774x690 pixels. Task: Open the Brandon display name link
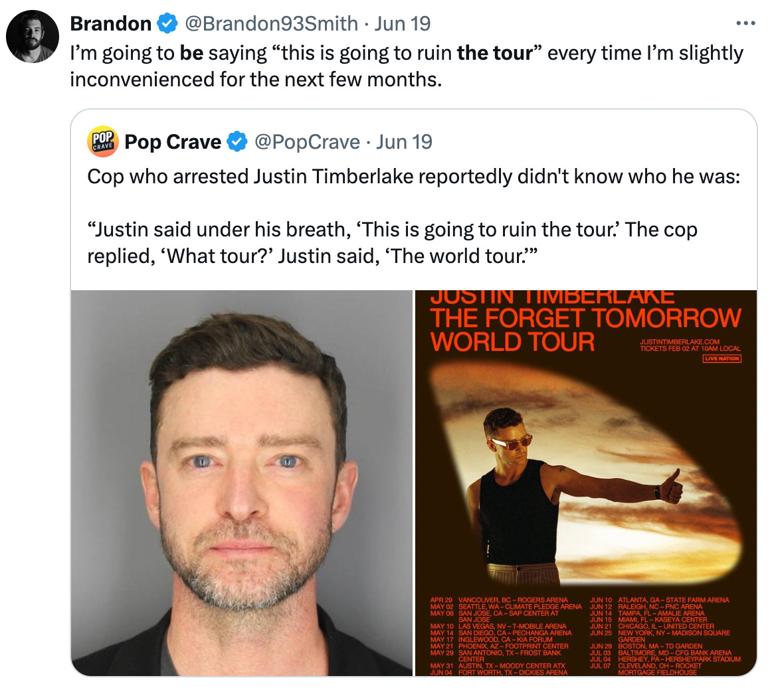tap(110, 24)
